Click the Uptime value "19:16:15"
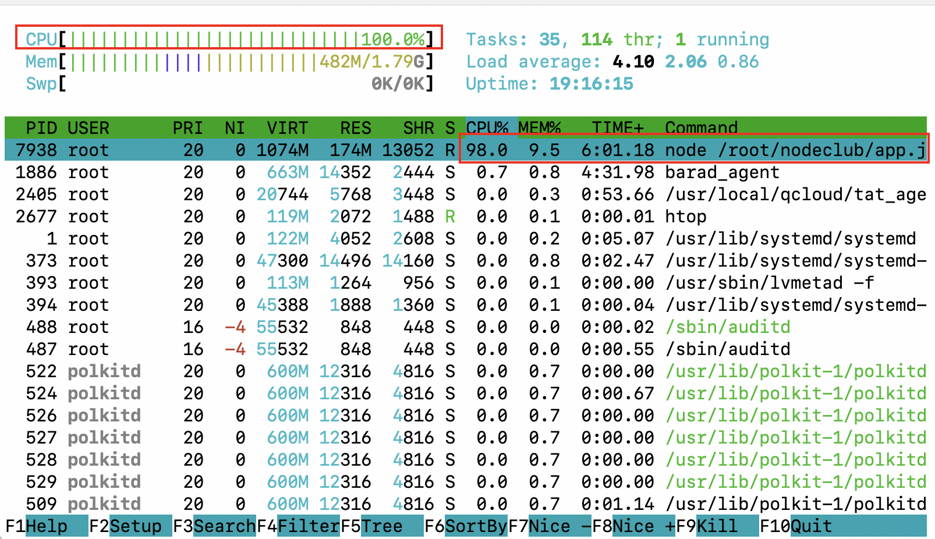Viewport: 935px width, 539px height. pos(592,83)
